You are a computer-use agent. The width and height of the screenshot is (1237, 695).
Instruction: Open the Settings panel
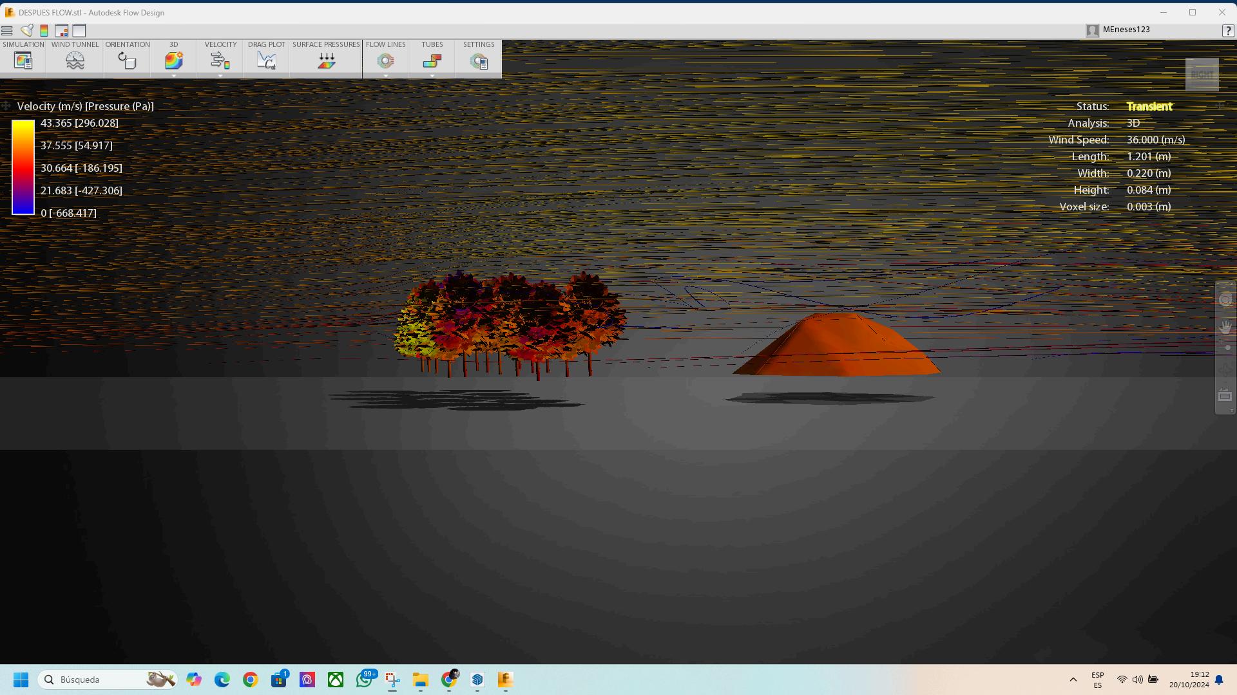[x=479, y=60]
